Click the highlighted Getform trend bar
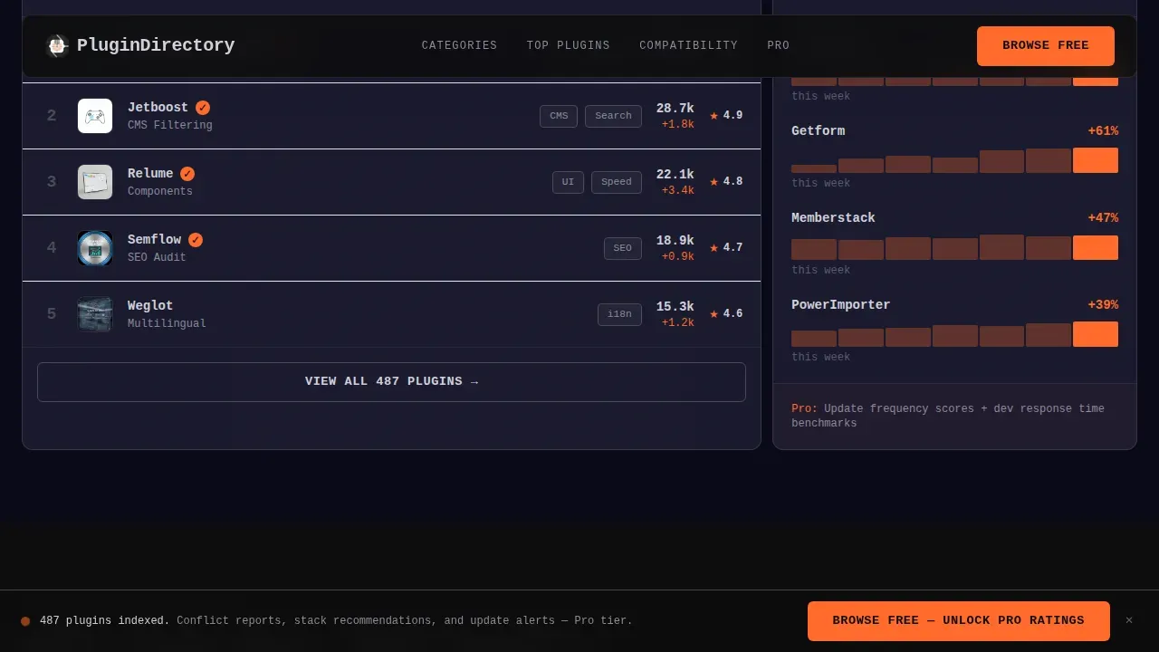1159x652 pixels. tap(1096, 160)
